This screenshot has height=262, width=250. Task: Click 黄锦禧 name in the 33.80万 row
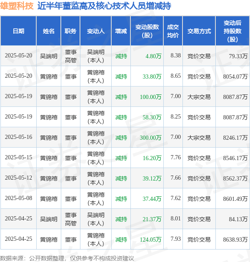[x=49, y=77]
